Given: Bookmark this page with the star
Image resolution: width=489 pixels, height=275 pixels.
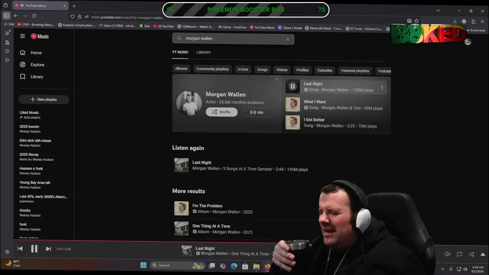Looking at the screenshot, I should tap(416, 21).
